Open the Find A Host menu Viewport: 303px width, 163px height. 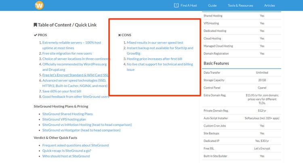(x=189, y=5)
